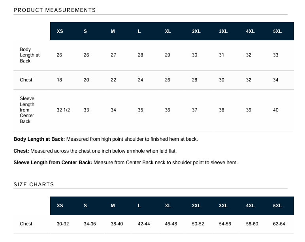Click the bold Body Length at Back definition
This screenshot has width=305, height=242.
(x=39, y=139)
